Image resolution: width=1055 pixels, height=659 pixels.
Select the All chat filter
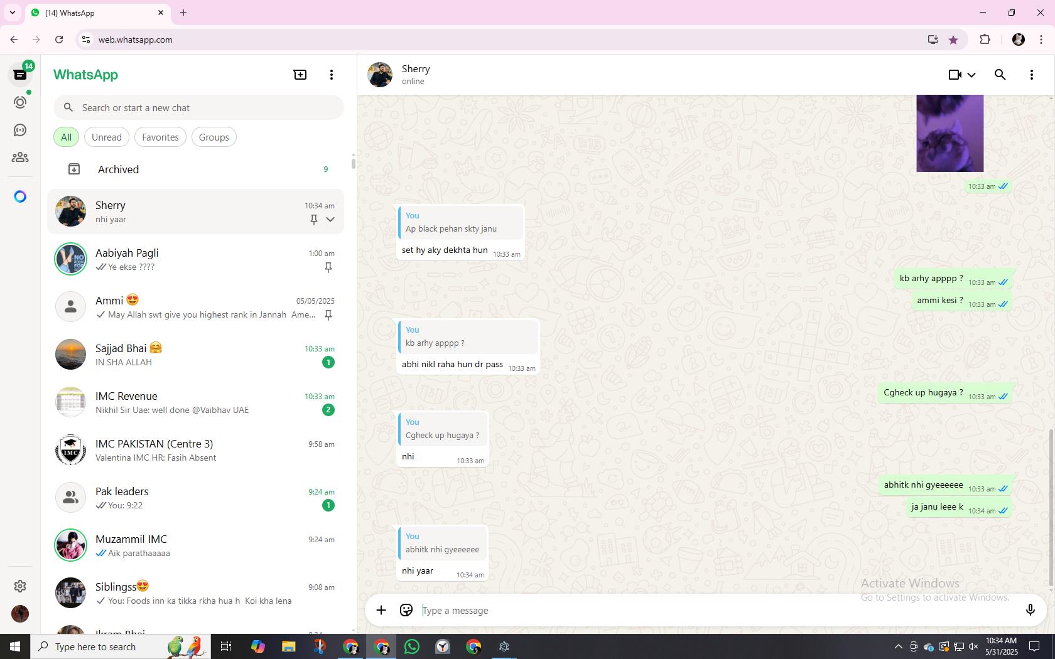tap(66, 137)
